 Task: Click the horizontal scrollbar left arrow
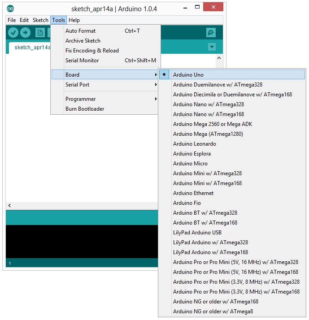tap(9, 206)
